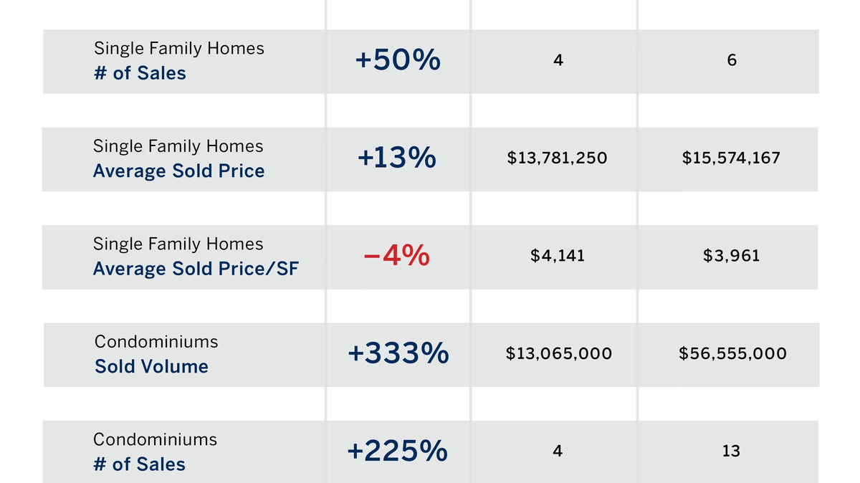
Task: Select the $15,574,167 value
Action: [731, 158]
